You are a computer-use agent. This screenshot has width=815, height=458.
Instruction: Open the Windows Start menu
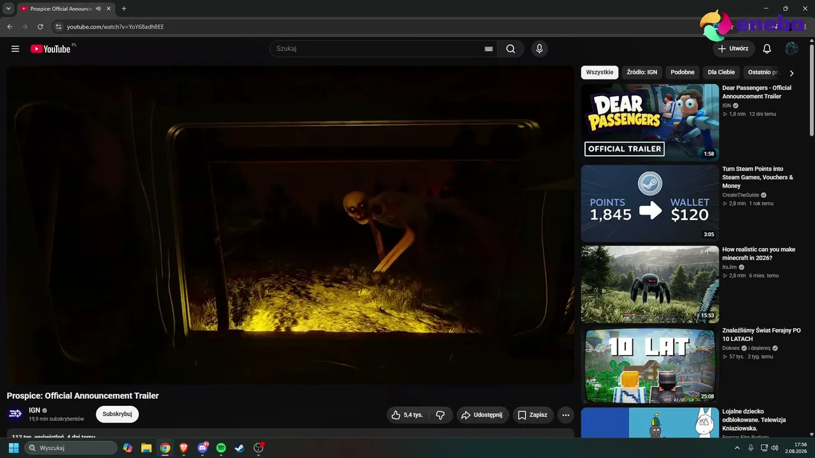point(13,448)
